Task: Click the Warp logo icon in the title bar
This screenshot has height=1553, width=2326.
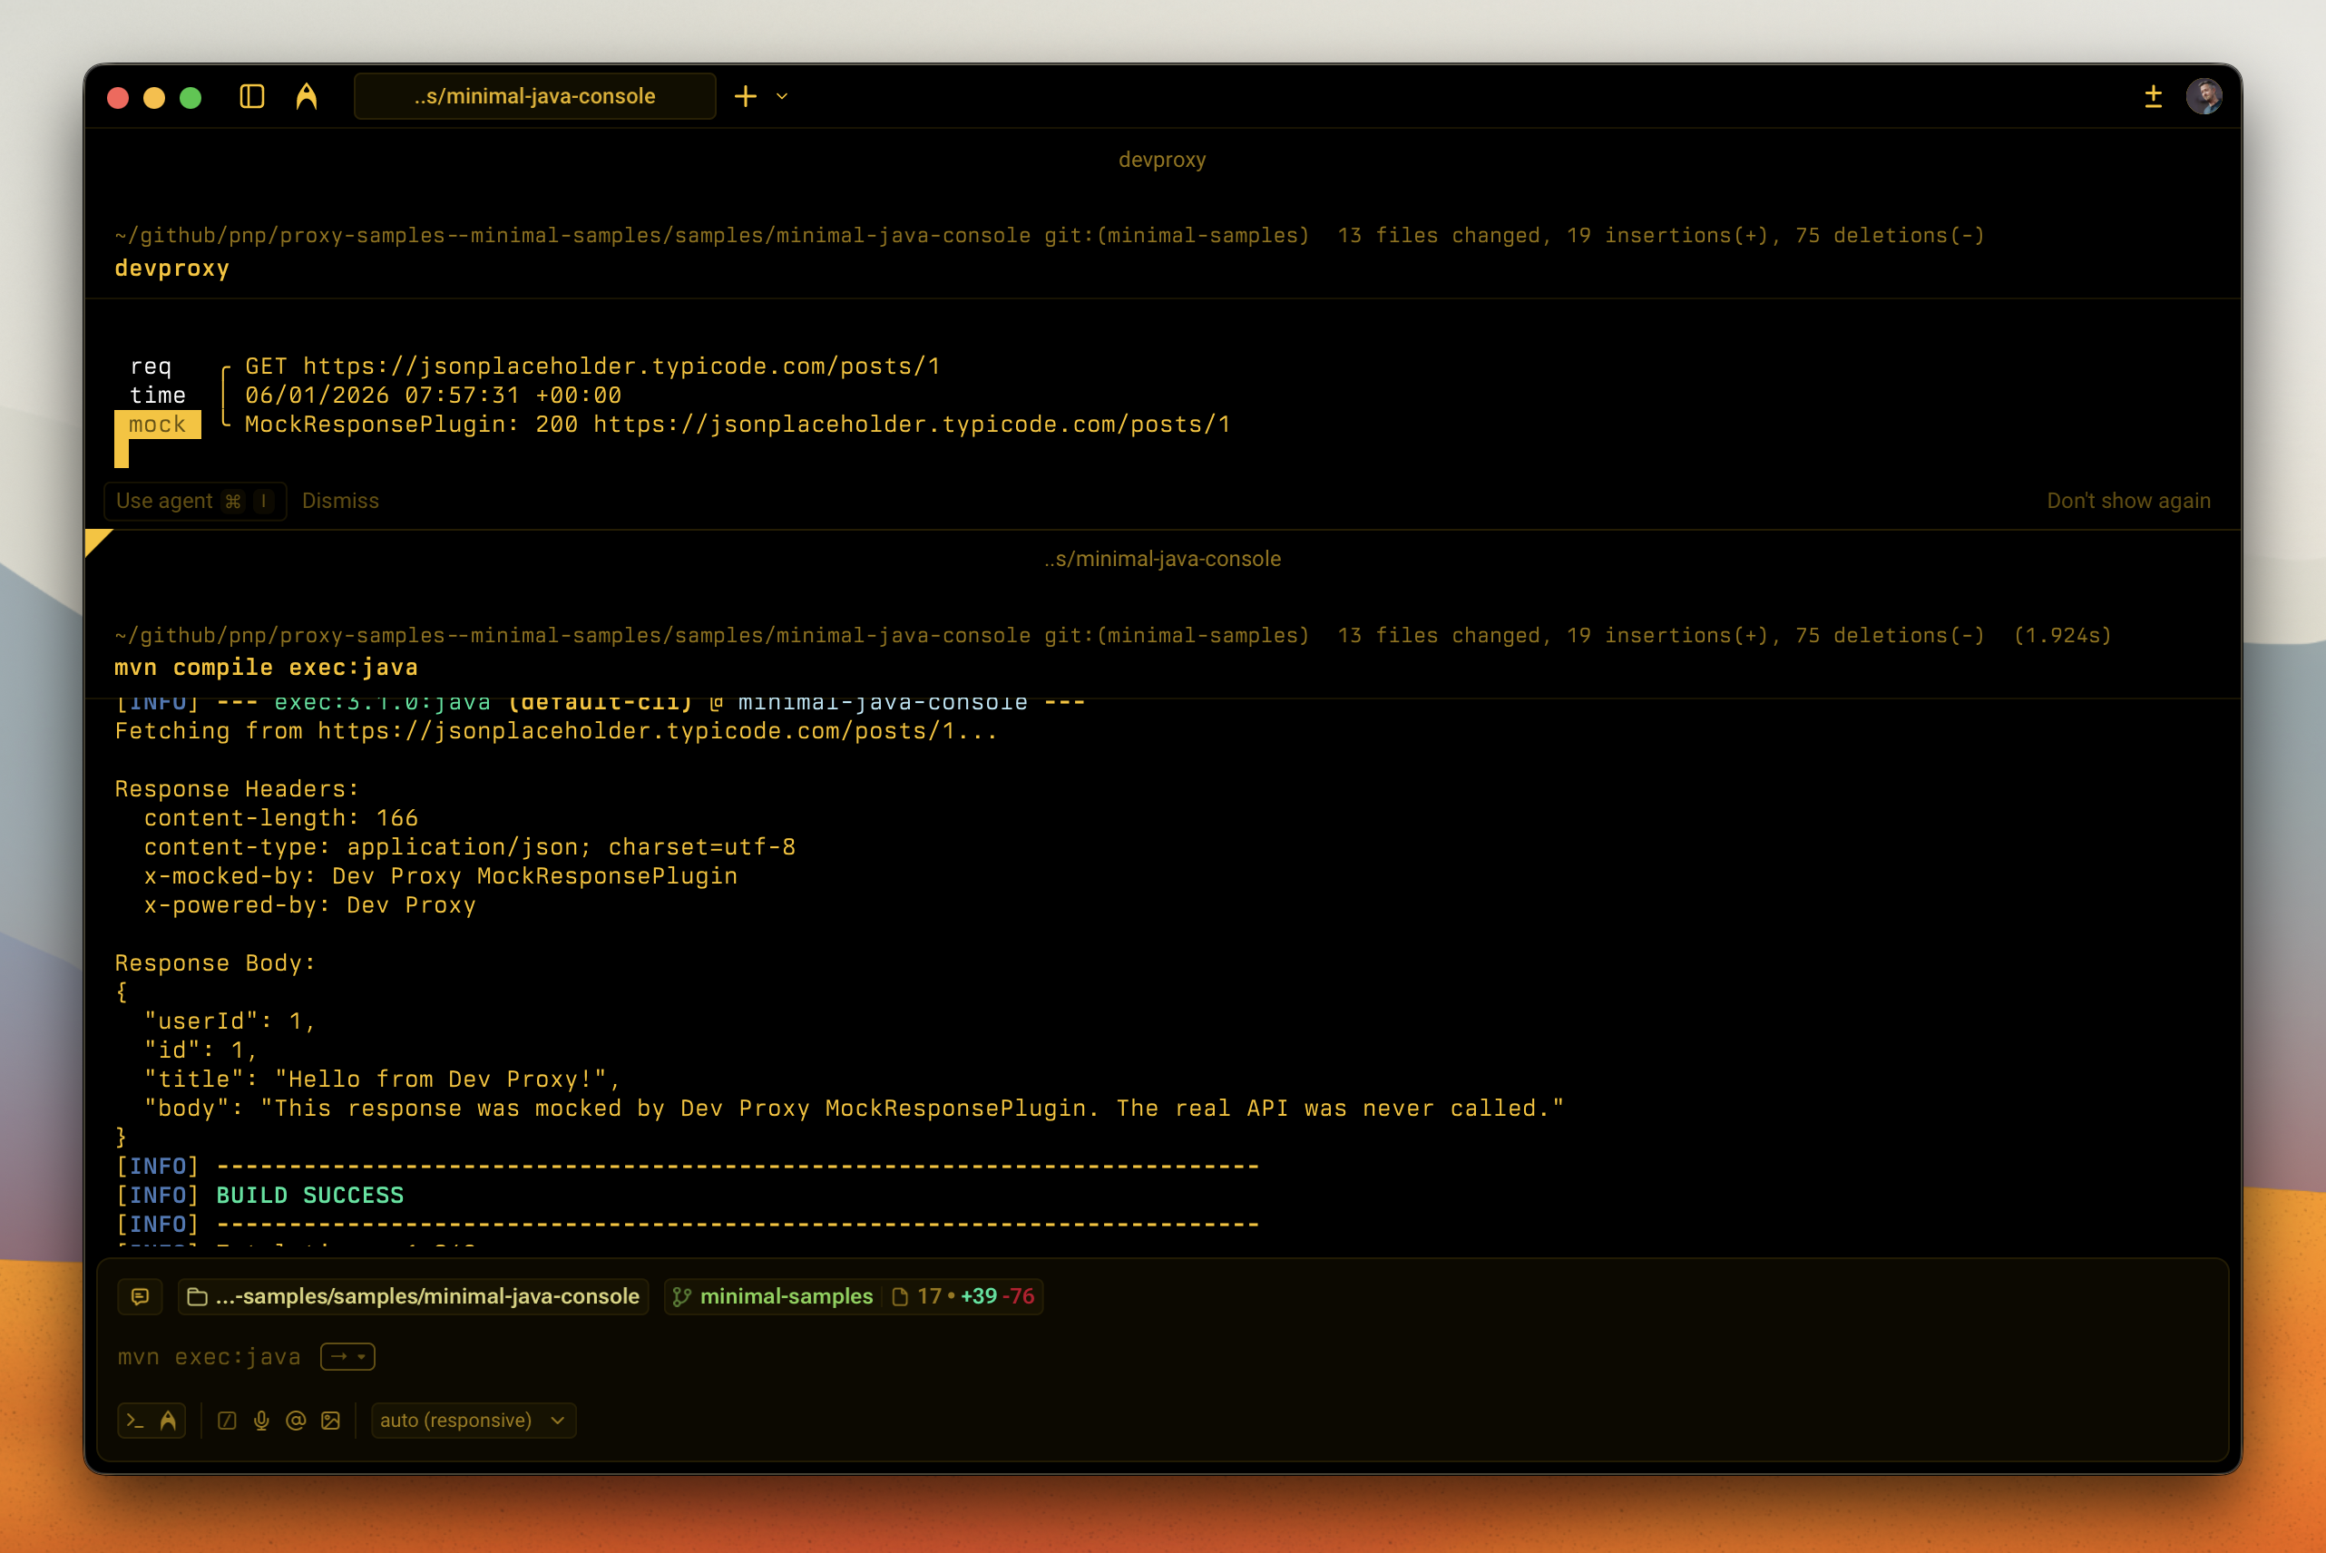Action: coord(307,96)
